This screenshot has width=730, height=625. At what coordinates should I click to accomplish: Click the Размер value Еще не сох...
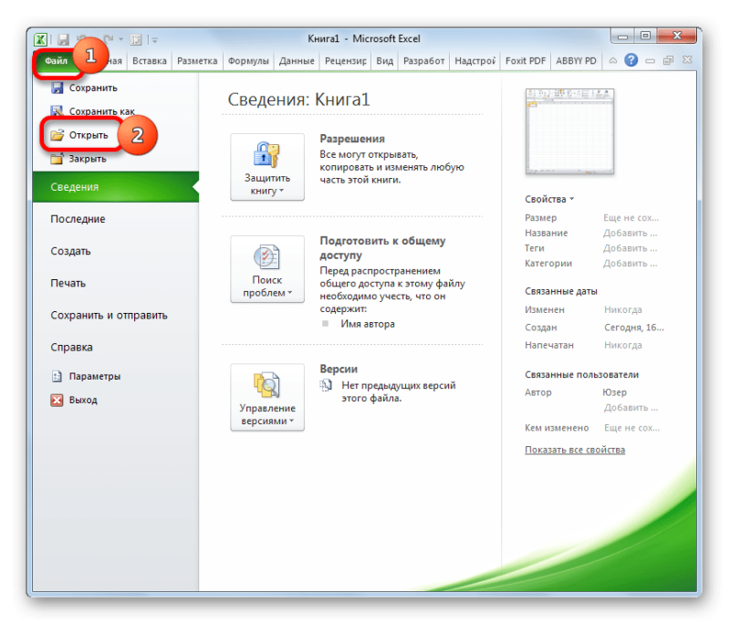coord(631,217)
